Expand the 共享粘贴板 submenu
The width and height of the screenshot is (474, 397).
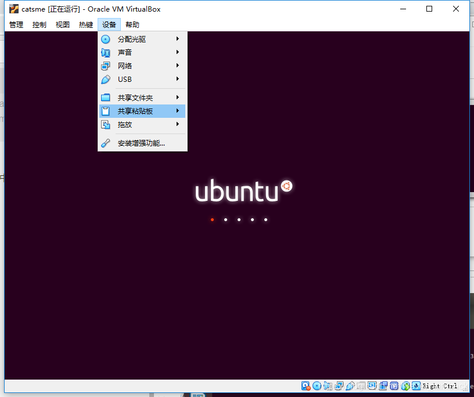pyautogui.click(x=142, y=111)
